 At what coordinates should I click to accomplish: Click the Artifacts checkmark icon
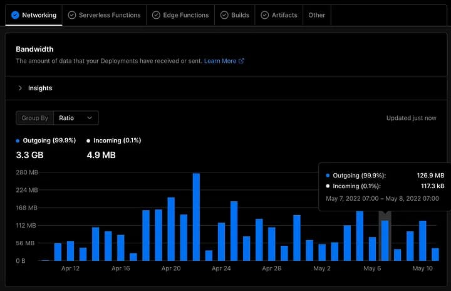pos(264,15)
